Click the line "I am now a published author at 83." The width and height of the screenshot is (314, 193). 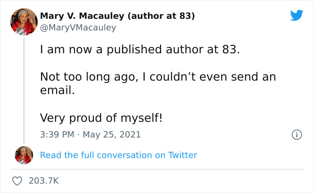point(140,50)
